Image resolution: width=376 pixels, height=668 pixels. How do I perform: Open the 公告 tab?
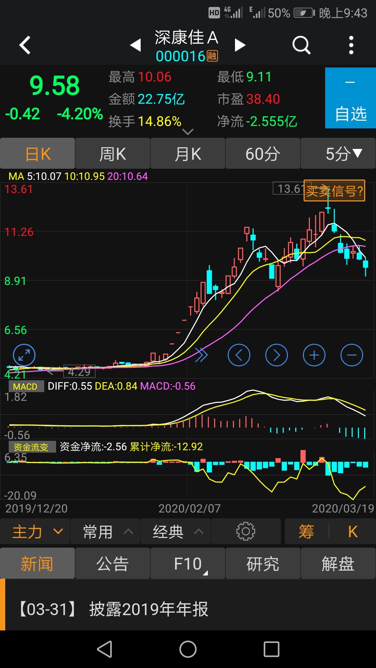(113, 563)
